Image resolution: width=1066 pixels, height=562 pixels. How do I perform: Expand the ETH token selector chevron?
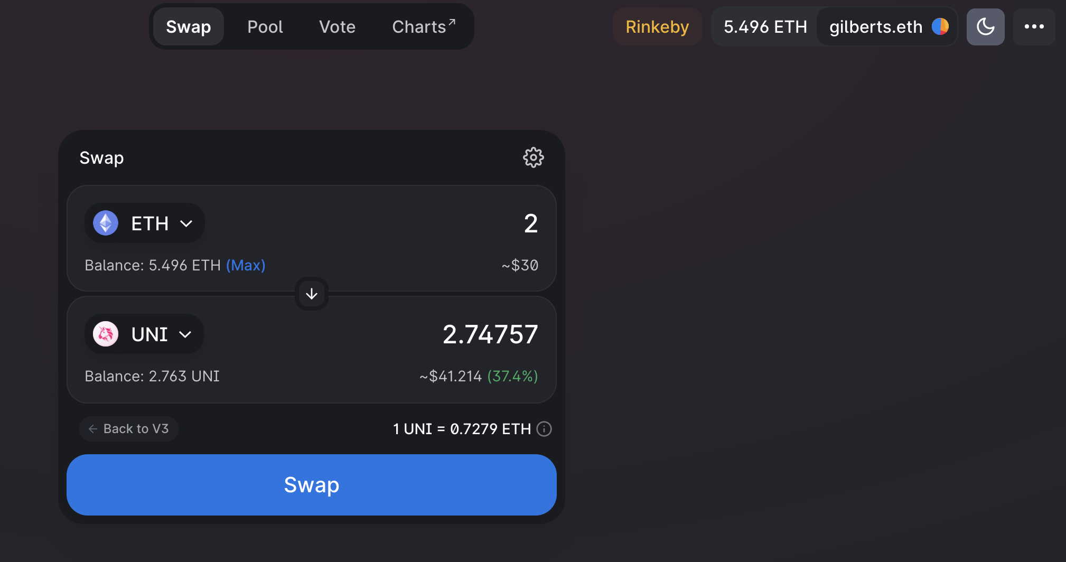186,223
